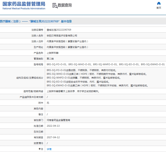
Task: Click the 数据查询 heading text
Action: click(x=65, y=5)
